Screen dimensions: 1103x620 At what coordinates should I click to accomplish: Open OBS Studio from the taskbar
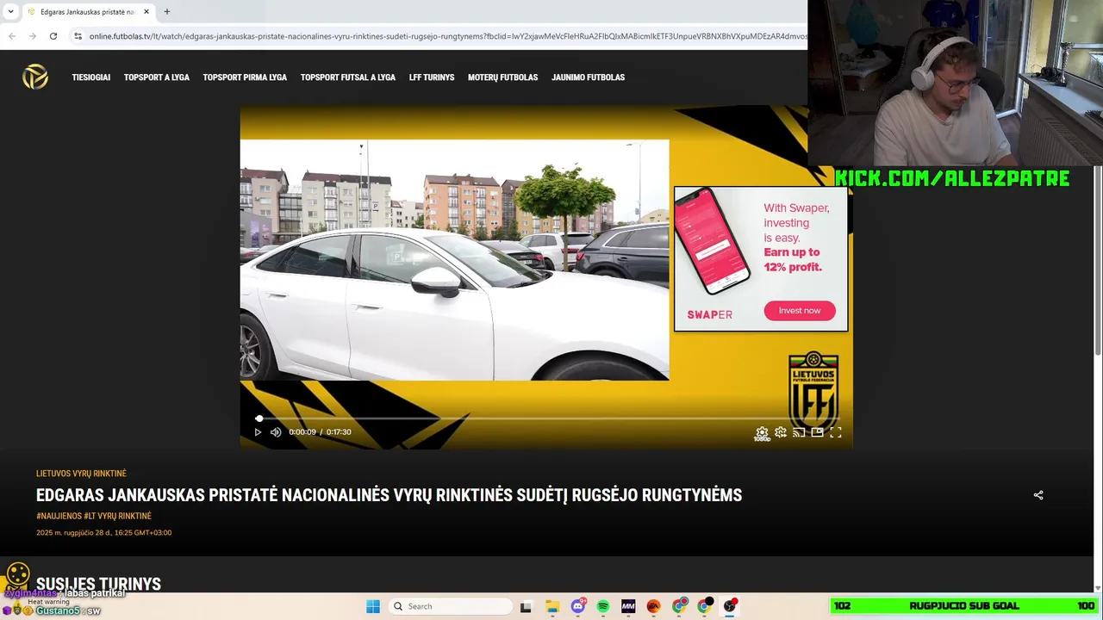(730, 606)
